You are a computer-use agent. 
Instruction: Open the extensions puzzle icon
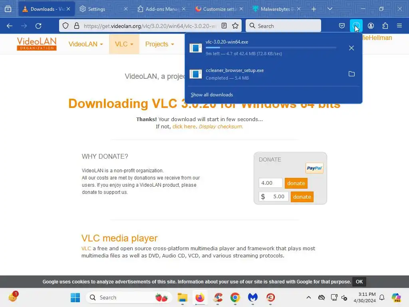click(x=385, y=26)
